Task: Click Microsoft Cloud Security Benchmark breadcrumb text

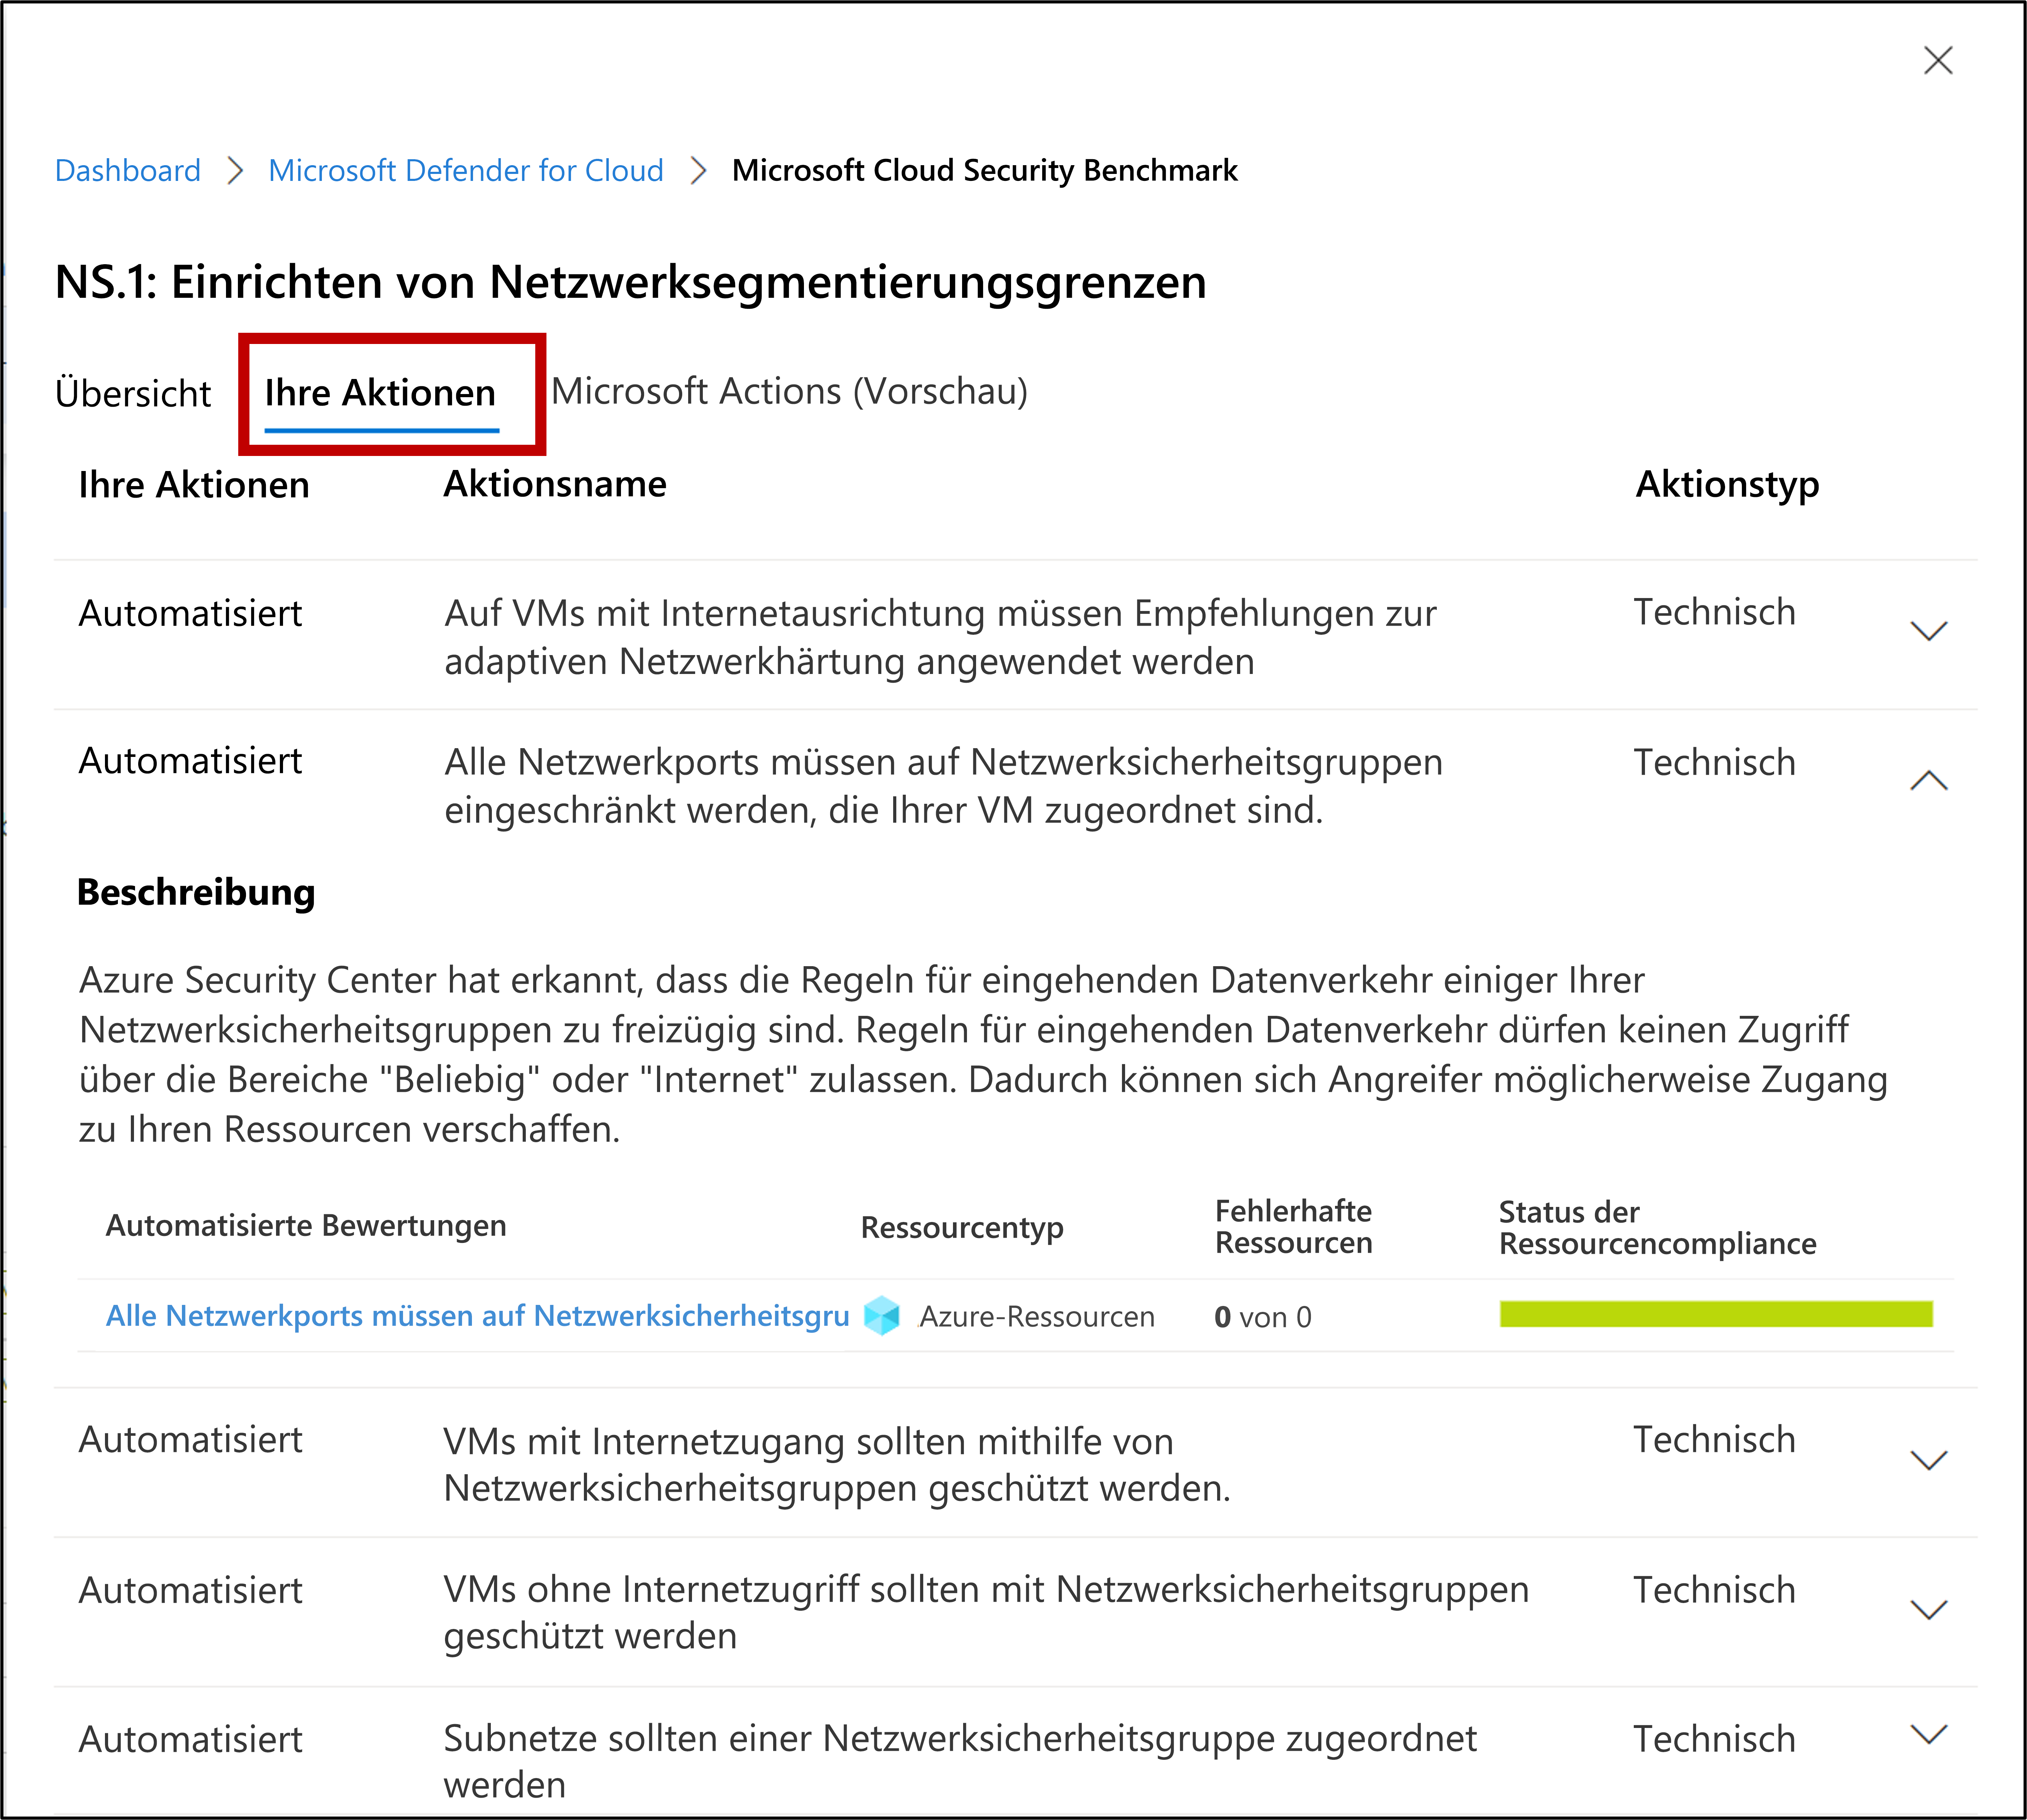Action: point(984,171)
